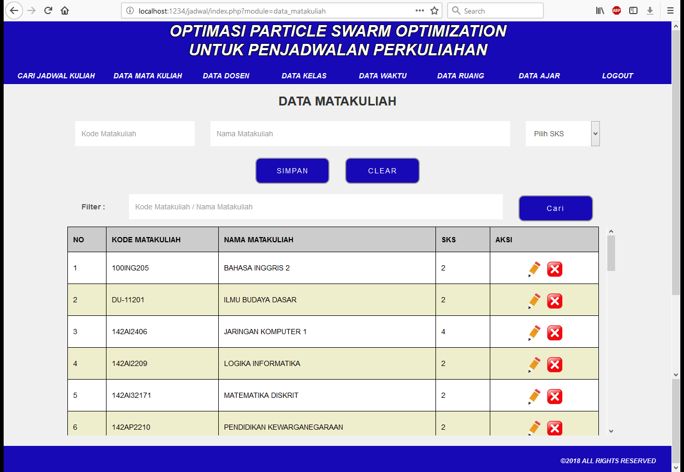Open the Pilih SKS dropdown
The height and width of the screenshot is (472, 684).
(562, 134)
